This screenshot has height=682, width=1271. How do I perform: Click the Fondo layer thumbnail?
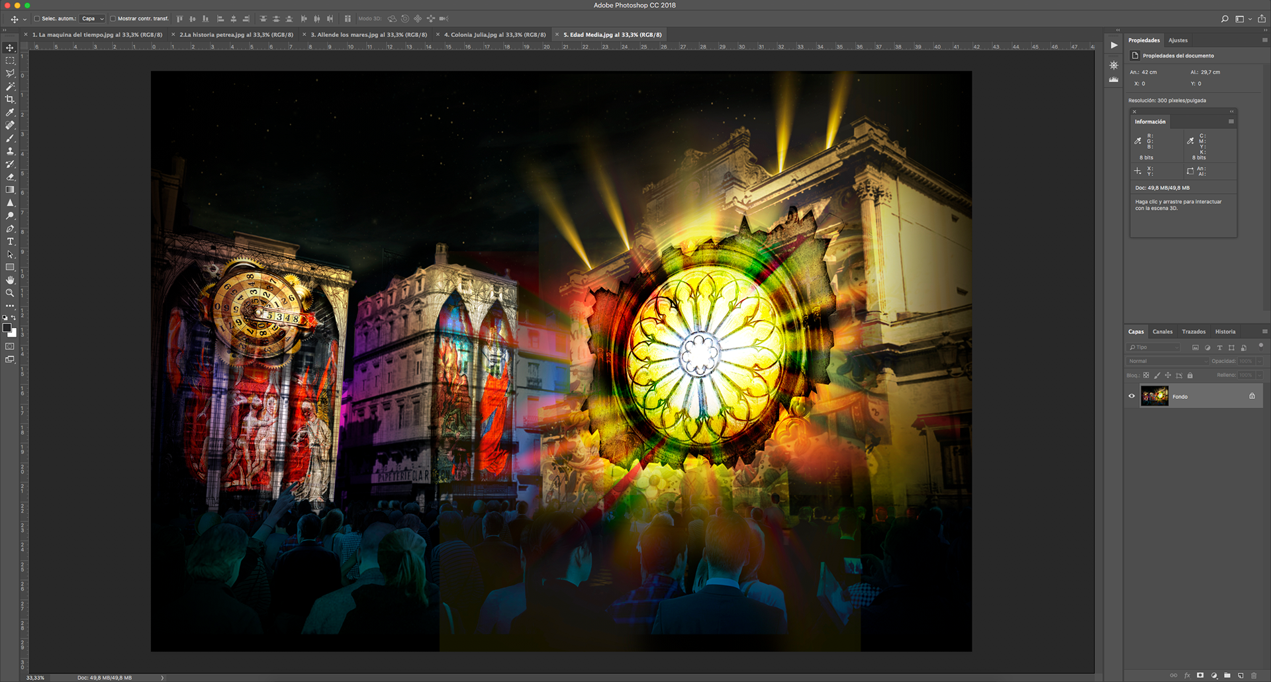[x=1154, y=396]
